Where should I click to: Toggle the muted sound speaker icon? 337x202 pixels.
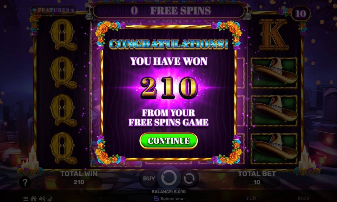(42, 199)
